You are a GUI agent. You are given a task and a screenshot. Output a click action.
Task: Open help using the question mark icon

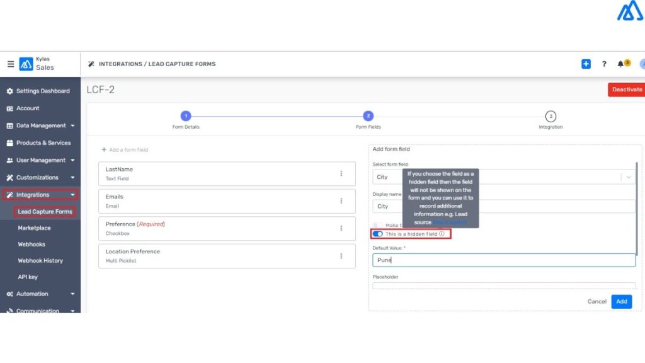604,64
